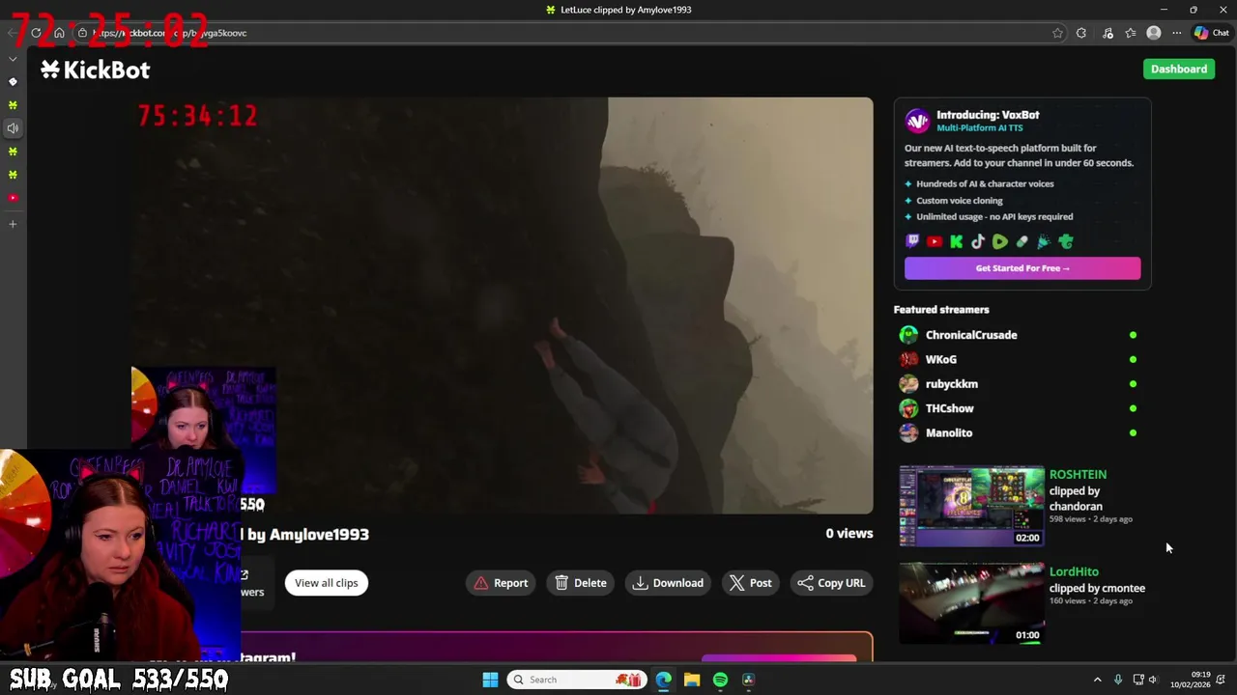Click the Twitch platform icon
1237x695 pixels.
(x=912, y=242)
